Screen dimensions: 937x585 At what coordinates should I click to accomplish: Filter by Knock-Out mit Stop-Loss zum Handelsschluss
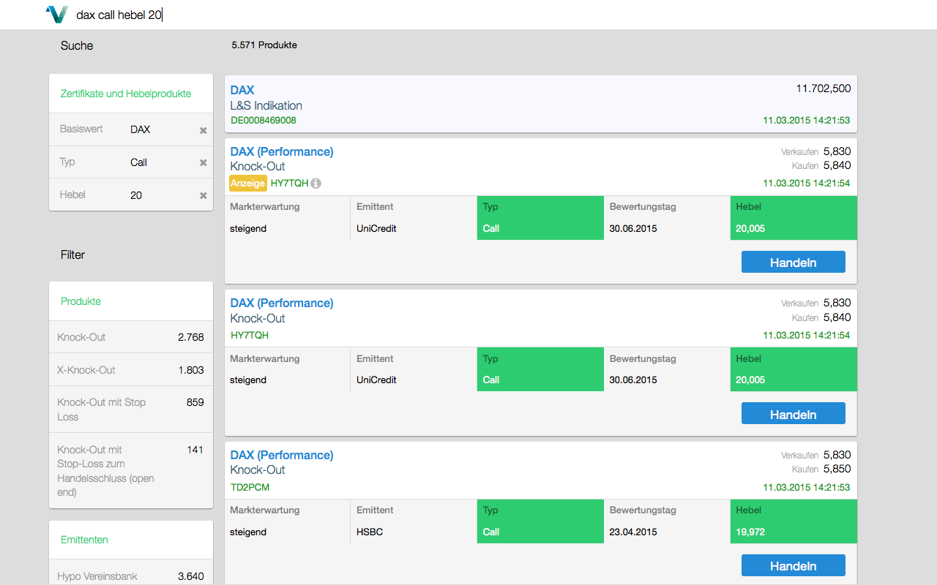pos(131,471)
